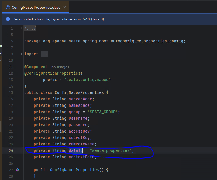The height and width of the screenshot is (180, 217).
Task: Click the dataId field name on line 24
Action: click(76, 150)
